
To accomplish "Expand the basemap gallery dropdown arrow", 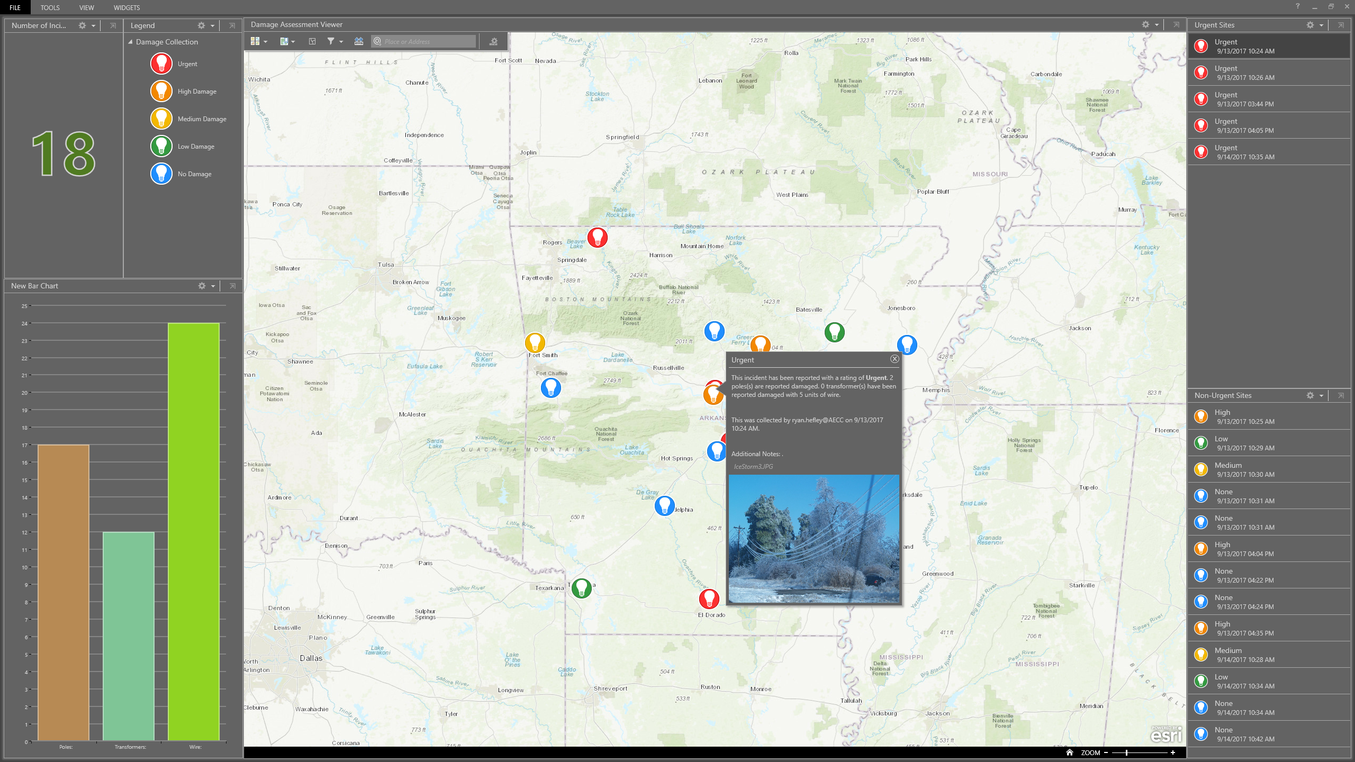I will pyautogui.click(x=266, y=42).
